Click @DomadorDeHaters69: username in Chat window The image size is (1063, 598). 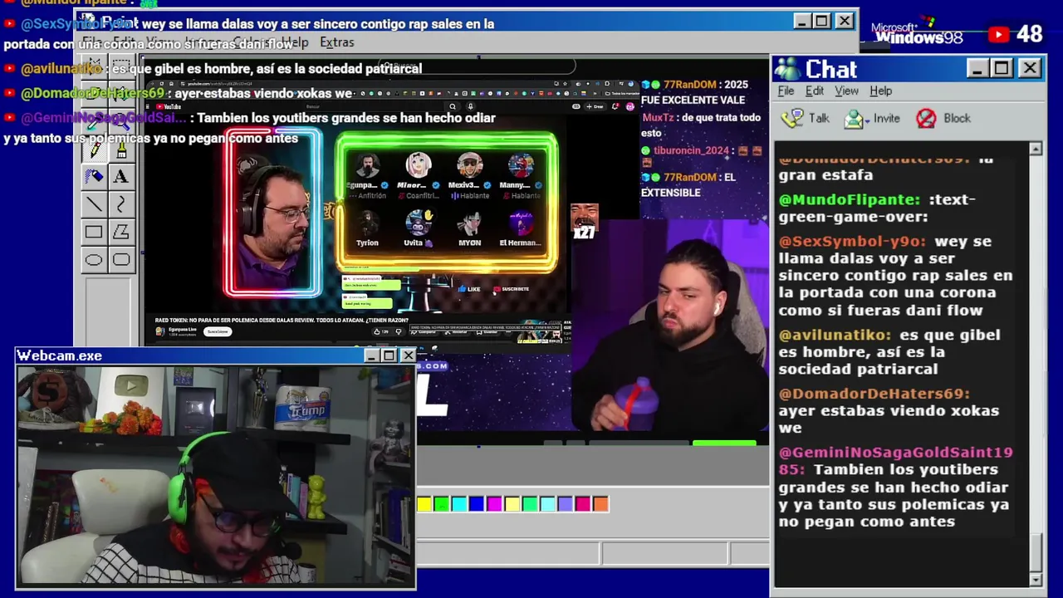[874, 394]
